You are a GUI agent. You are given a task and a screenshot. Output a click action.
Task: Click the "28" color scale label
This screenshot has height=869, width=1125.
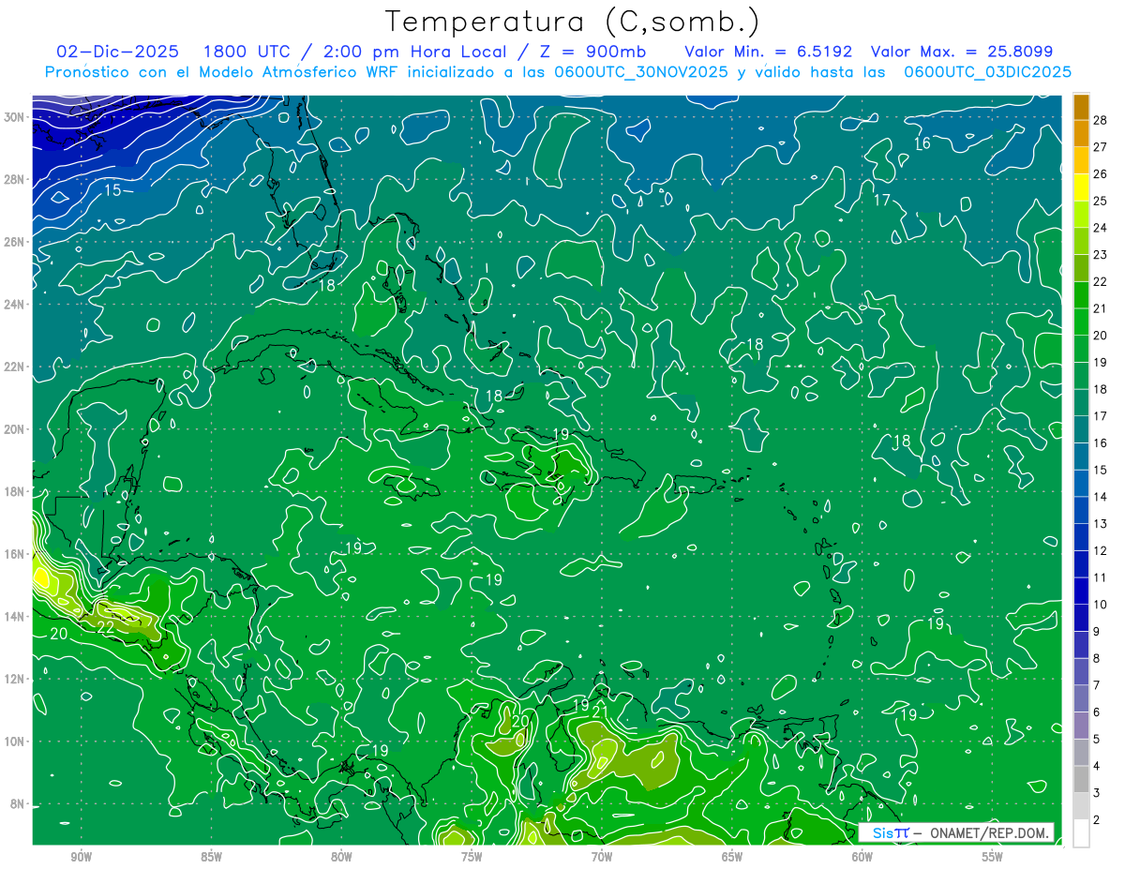pyautogui.click(x=1100, y=119)
